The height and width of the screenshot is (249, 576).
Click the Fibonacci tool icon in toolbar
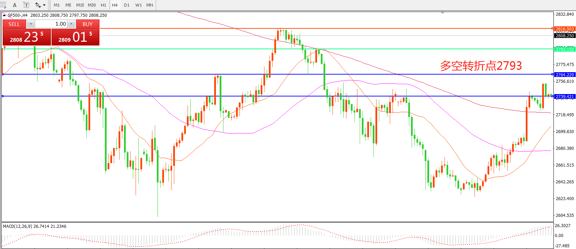(x=3, y=5)
